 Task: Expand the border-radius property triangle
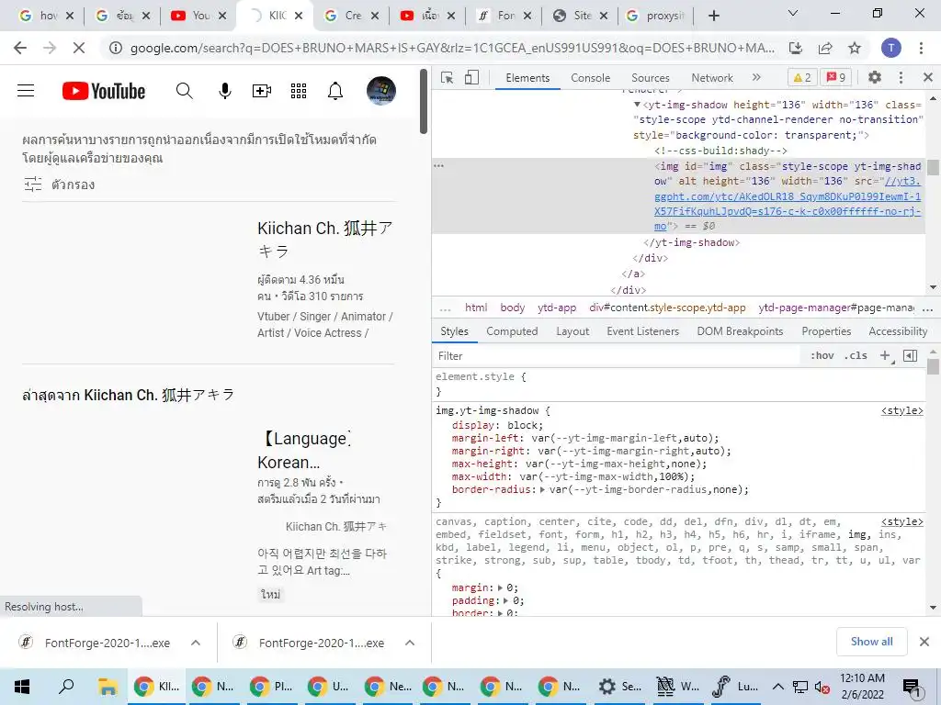(x=542, y=490)
